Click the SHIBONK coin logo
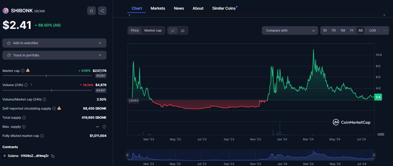Screen dimensions: 393x166 [x=6, y=11]
